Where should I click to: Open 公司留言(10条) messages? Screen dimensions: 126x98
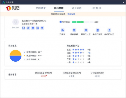tap(97, 73)
